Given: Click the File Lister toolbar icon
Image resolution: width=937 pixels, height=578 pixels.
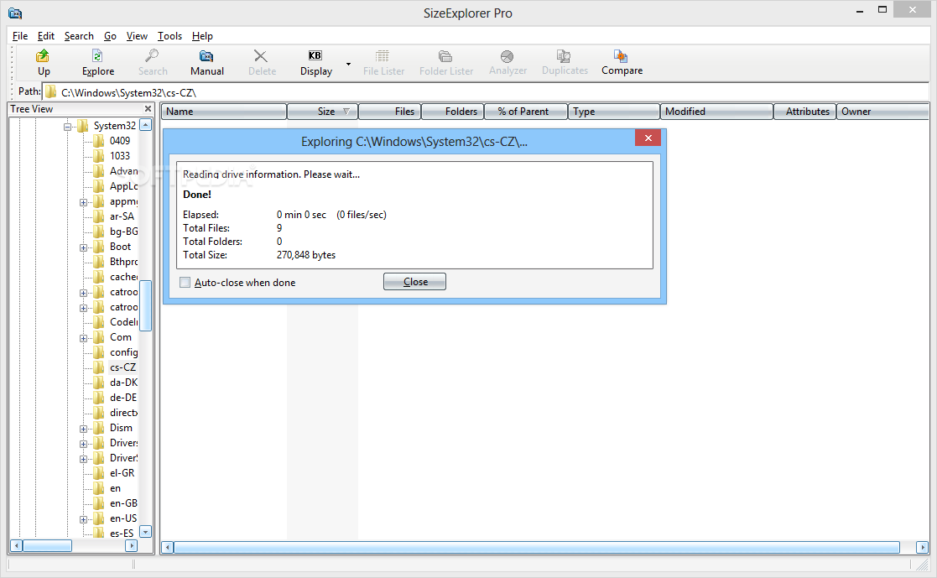Looking at the screenshot, I should [x=383, y=56].
